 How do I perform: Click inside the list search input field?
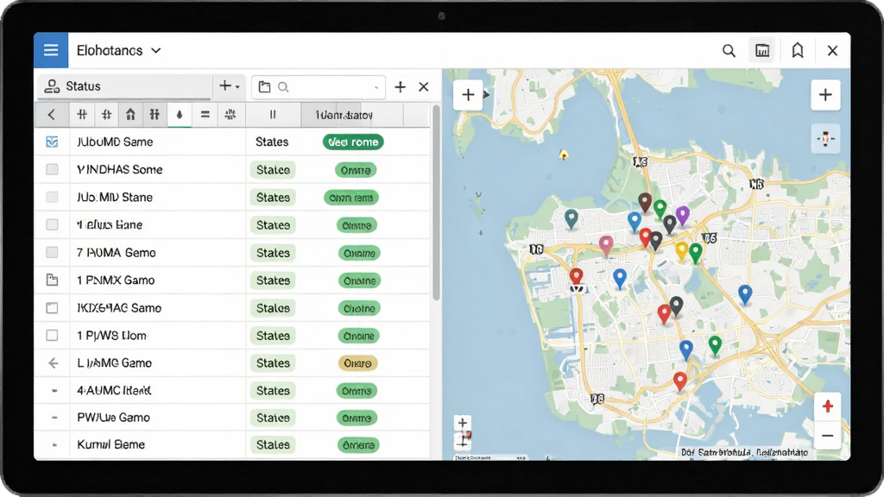click(319, 87)
